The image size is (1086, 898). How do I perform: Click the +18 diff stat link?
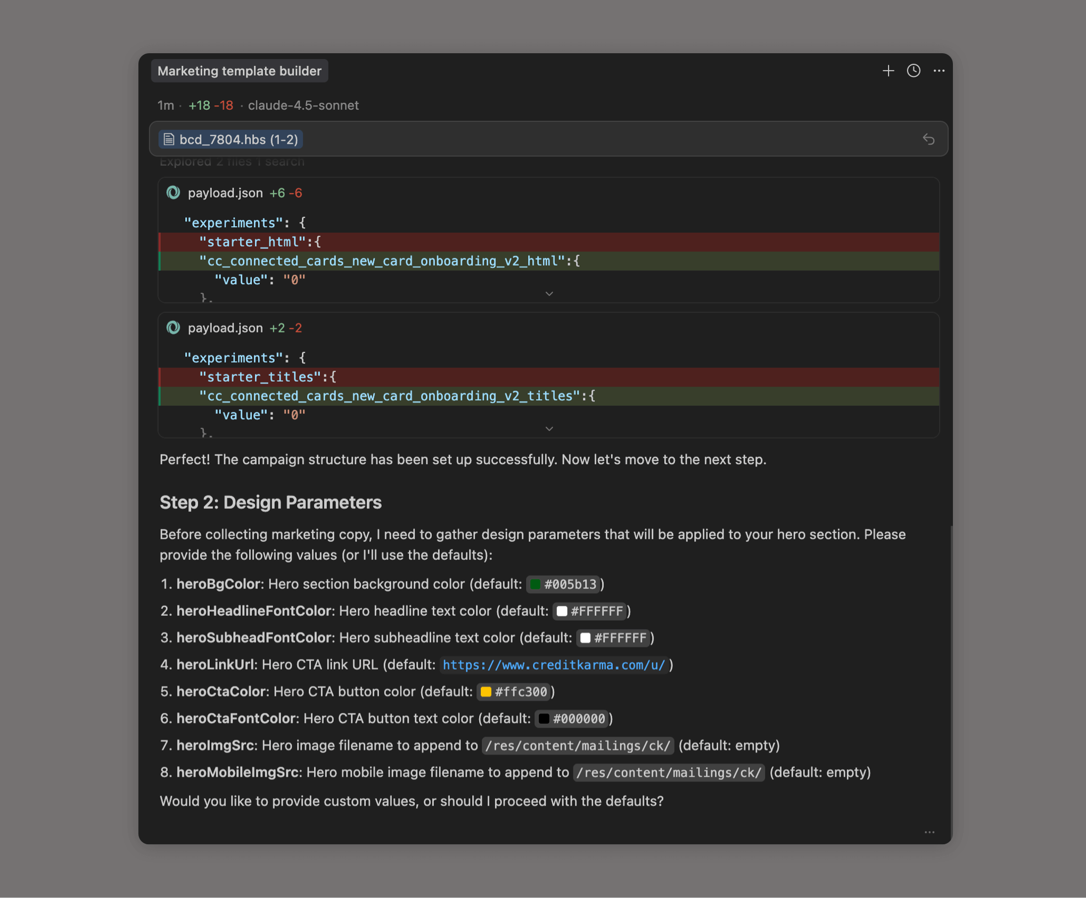point(198,105)
